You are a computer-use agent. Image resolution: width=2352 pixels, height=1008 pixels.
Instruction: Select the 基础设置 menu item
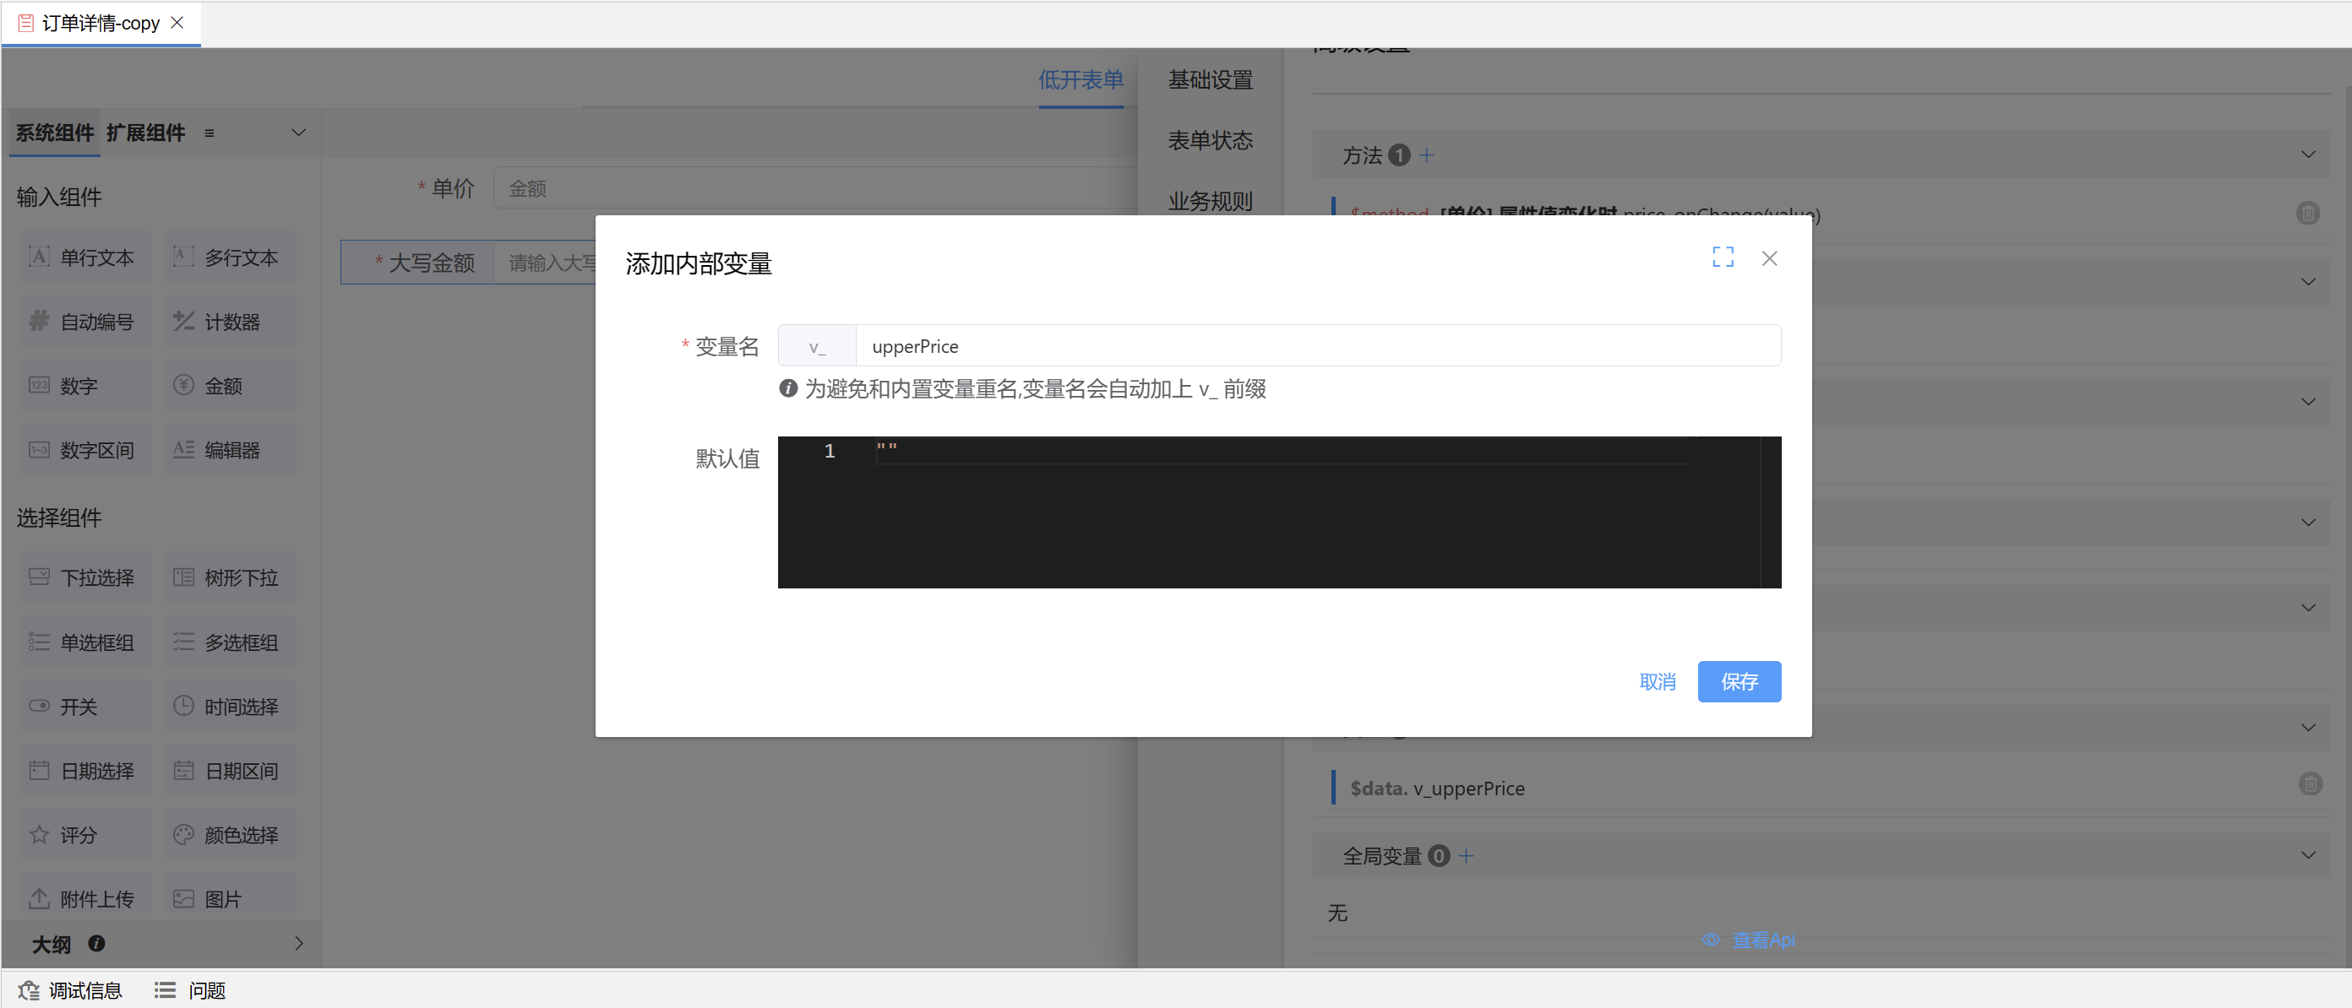pos(1210,80)
